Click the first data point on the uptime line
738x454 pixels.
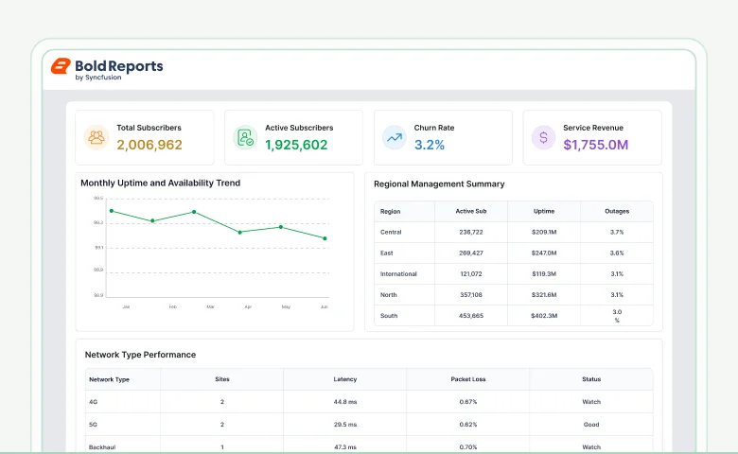(112, 211)
